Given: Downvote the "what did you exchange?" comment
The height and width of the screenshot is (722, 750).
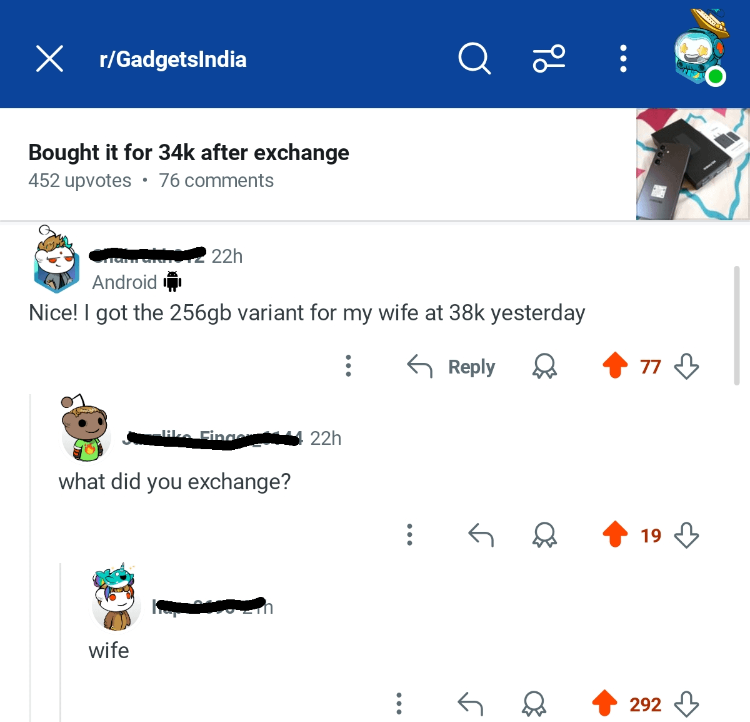Looking at the screenshot, I should (686, 535).
